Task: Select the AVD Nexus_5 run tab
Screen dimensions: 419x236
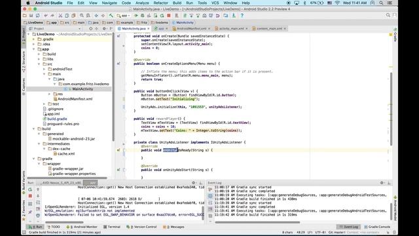Action: (60, 183)
